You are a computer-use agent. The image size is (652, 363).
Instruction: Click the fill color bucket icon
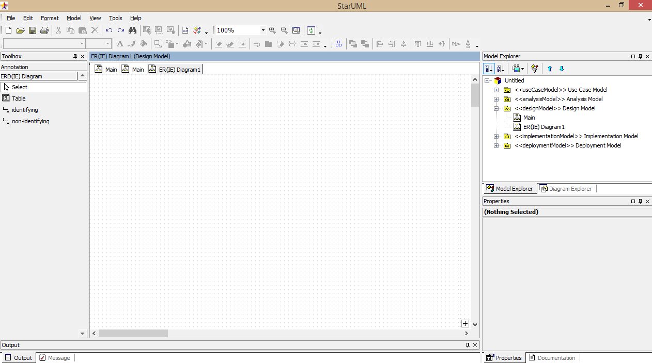coord(144,44)
